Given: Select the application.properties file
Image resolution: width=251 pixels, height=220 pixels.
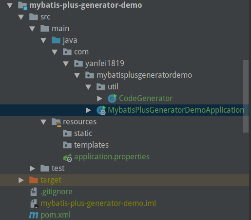Looking at the screenshot, I should click(x=112, y=157).
